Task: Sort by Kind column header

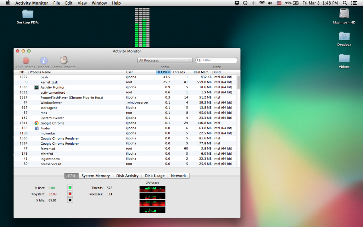Action: pos(224,72)
